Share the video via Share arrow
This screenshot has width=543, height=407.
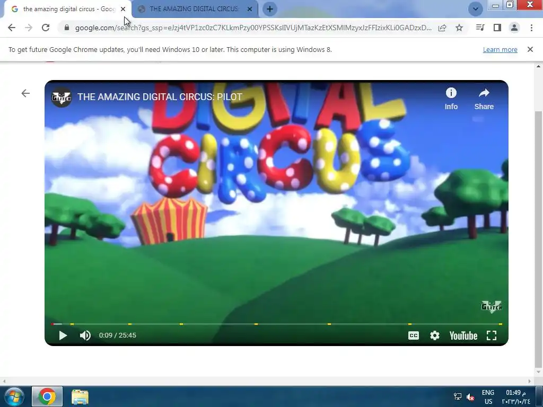pyautogui.click(x=484, y=99)
